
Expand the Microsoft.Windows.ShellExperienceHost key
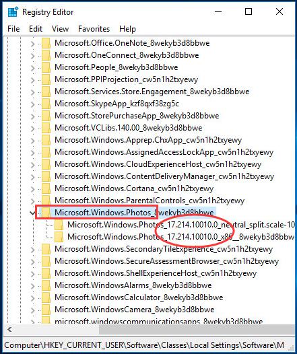tap(33, 274)
